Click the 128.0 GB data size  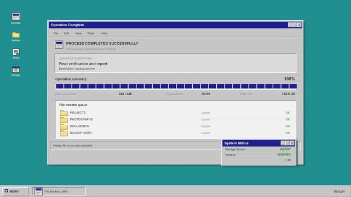pos(289,94)
